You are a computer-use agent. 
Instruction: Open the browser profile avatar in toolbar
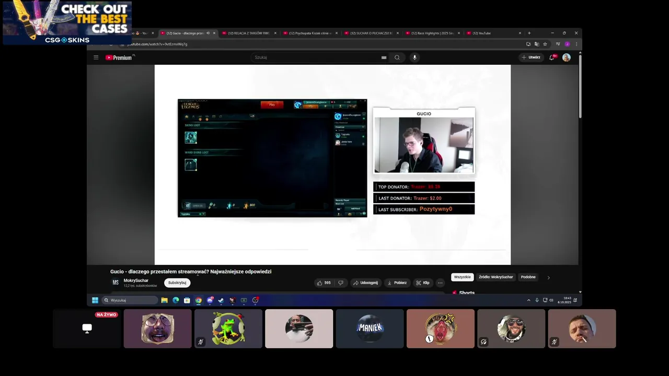click(567, 44)
